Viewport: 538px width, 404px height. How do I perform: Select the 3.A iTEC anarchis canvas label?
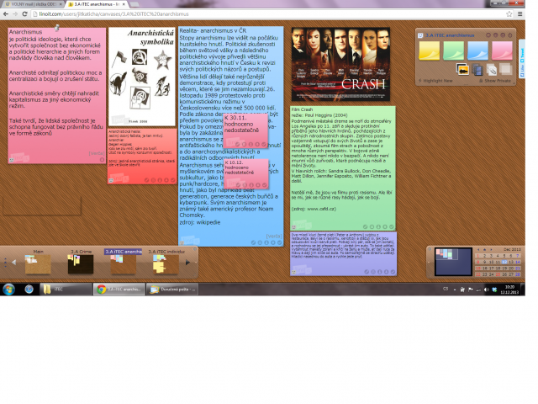click(124, 252)
